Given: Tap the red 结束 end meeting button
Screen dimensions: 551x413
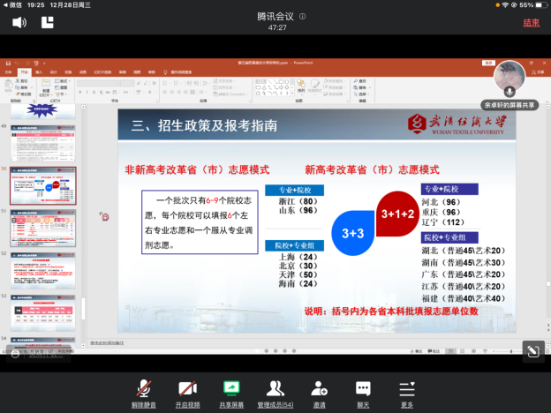Looking at the screenshot, I should point(531,23).
